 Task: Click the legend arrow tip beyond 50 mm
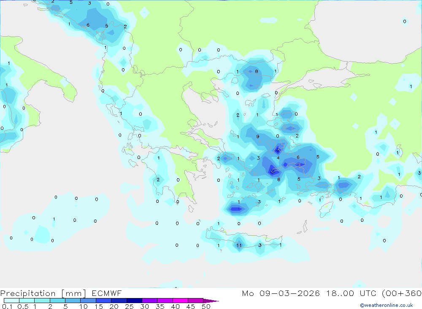211,301
